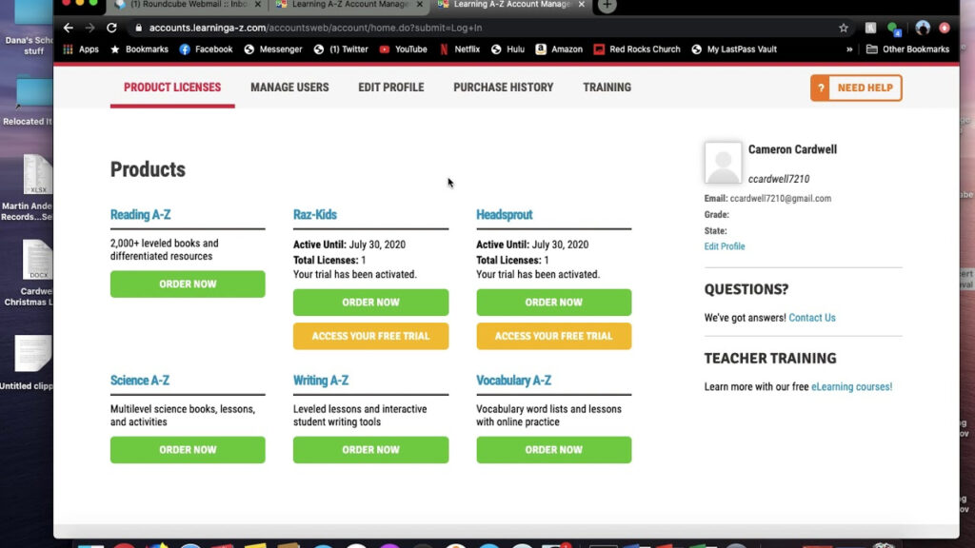Open the YouTube bookmark
The image size is (975, 548).
coord(403,49)
